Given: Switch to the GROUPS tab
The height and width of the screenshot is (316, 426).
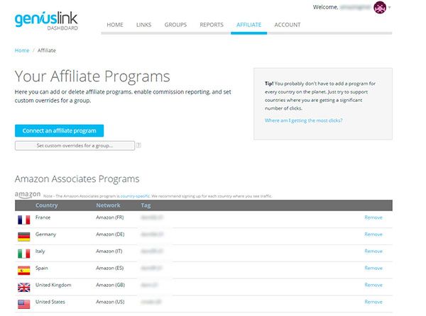Looking at the screenshot, I should [175, 25].
